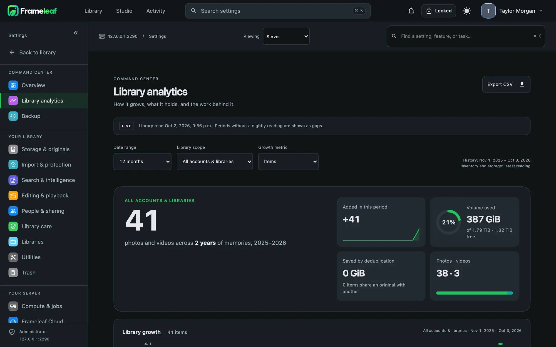Click the Libraries folder icon
The height and width of the screenshot is (347, 556).
(x=13, y=242)
